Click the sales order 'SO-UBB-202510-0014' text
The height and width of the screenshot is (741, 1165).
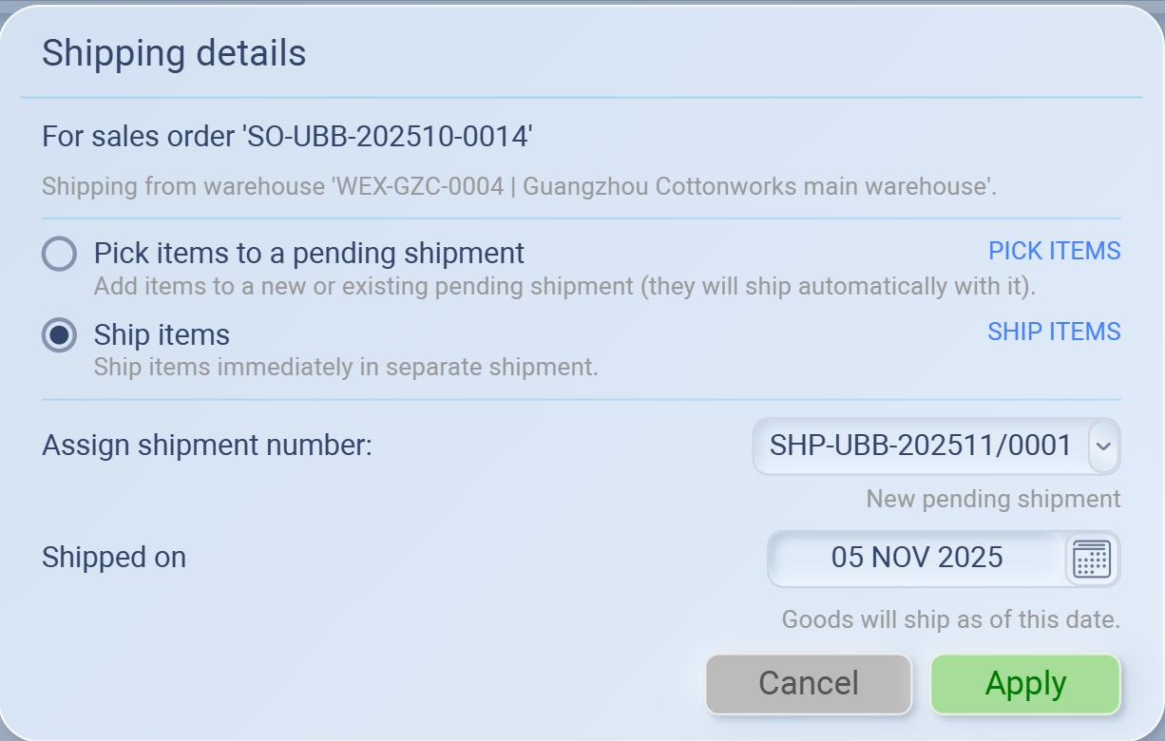[x=287, y=137]
